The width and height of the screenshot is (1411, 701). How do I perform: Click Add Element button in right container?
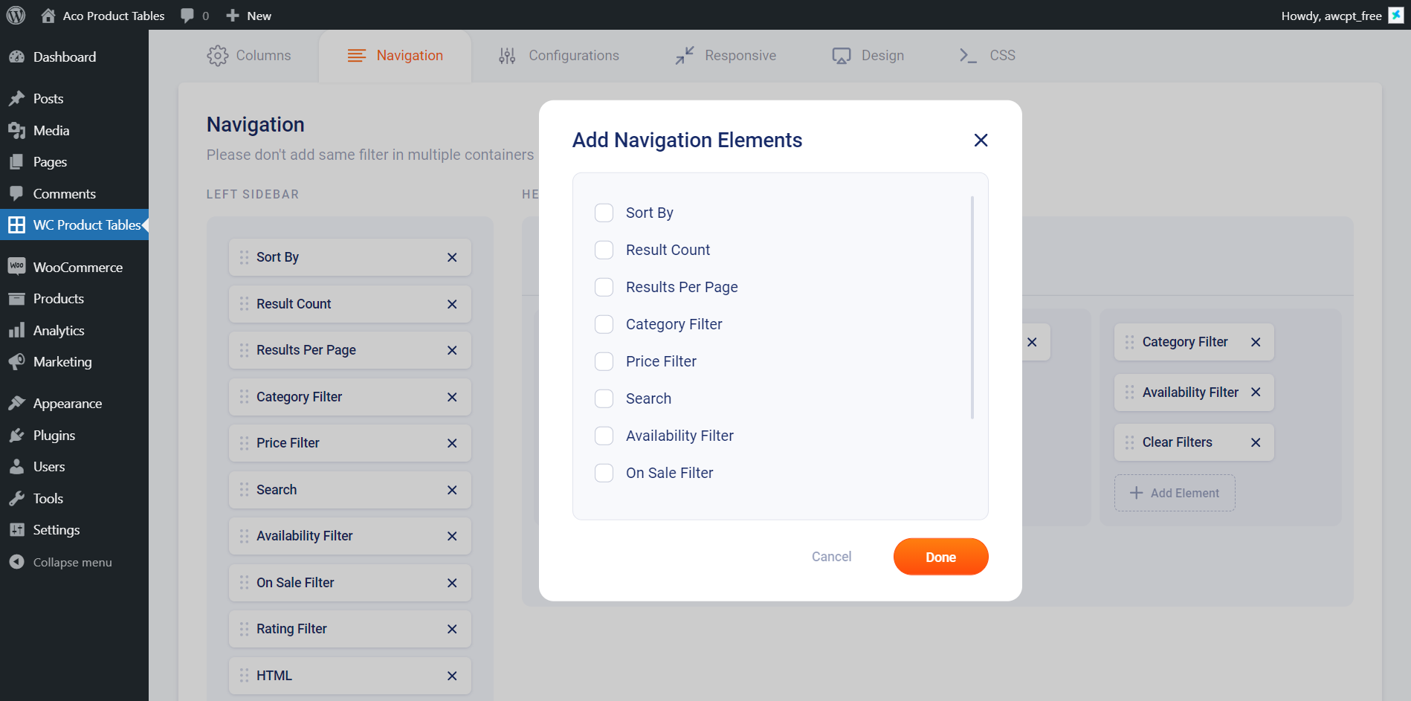click(1175, 493)
